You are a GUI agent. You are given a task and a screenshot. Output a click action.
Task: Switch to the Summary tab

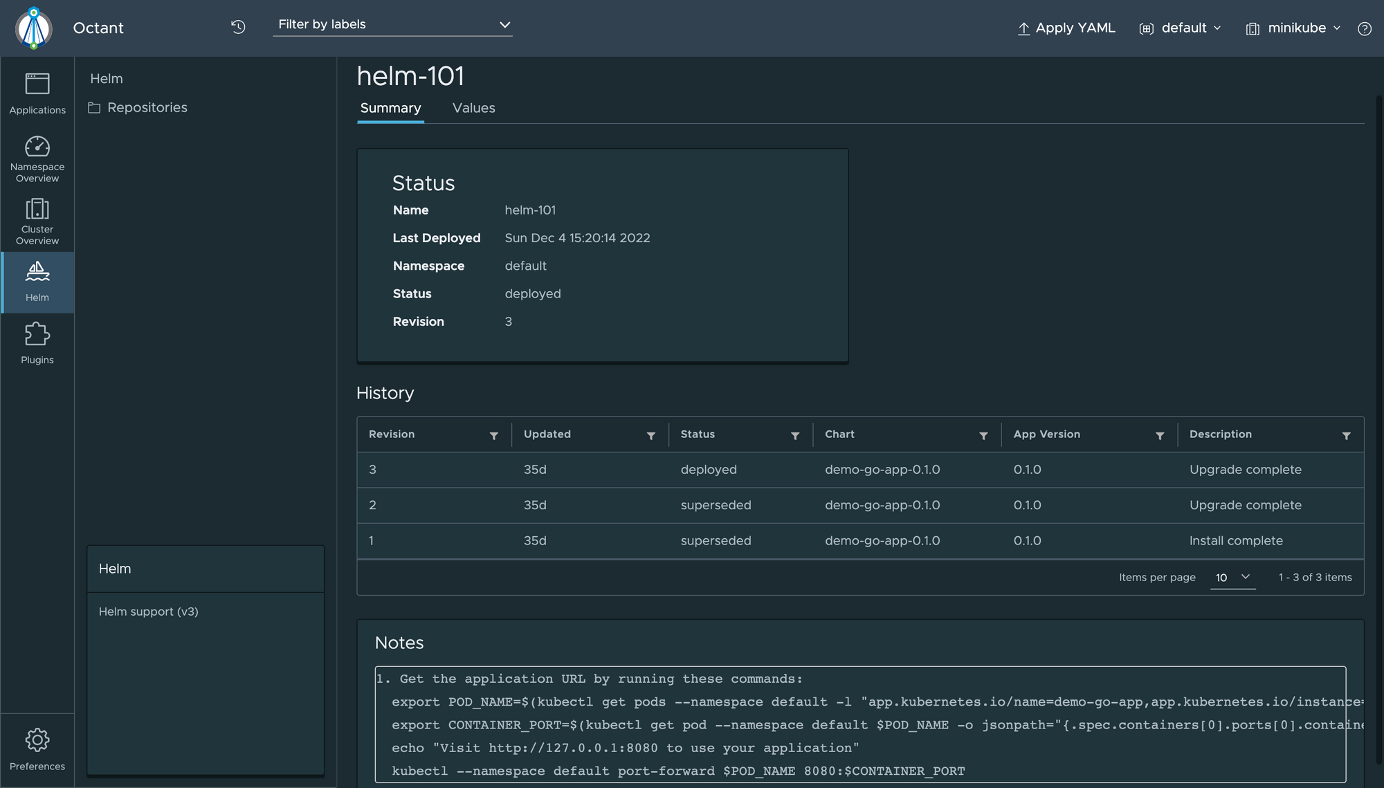click(390, 108)
